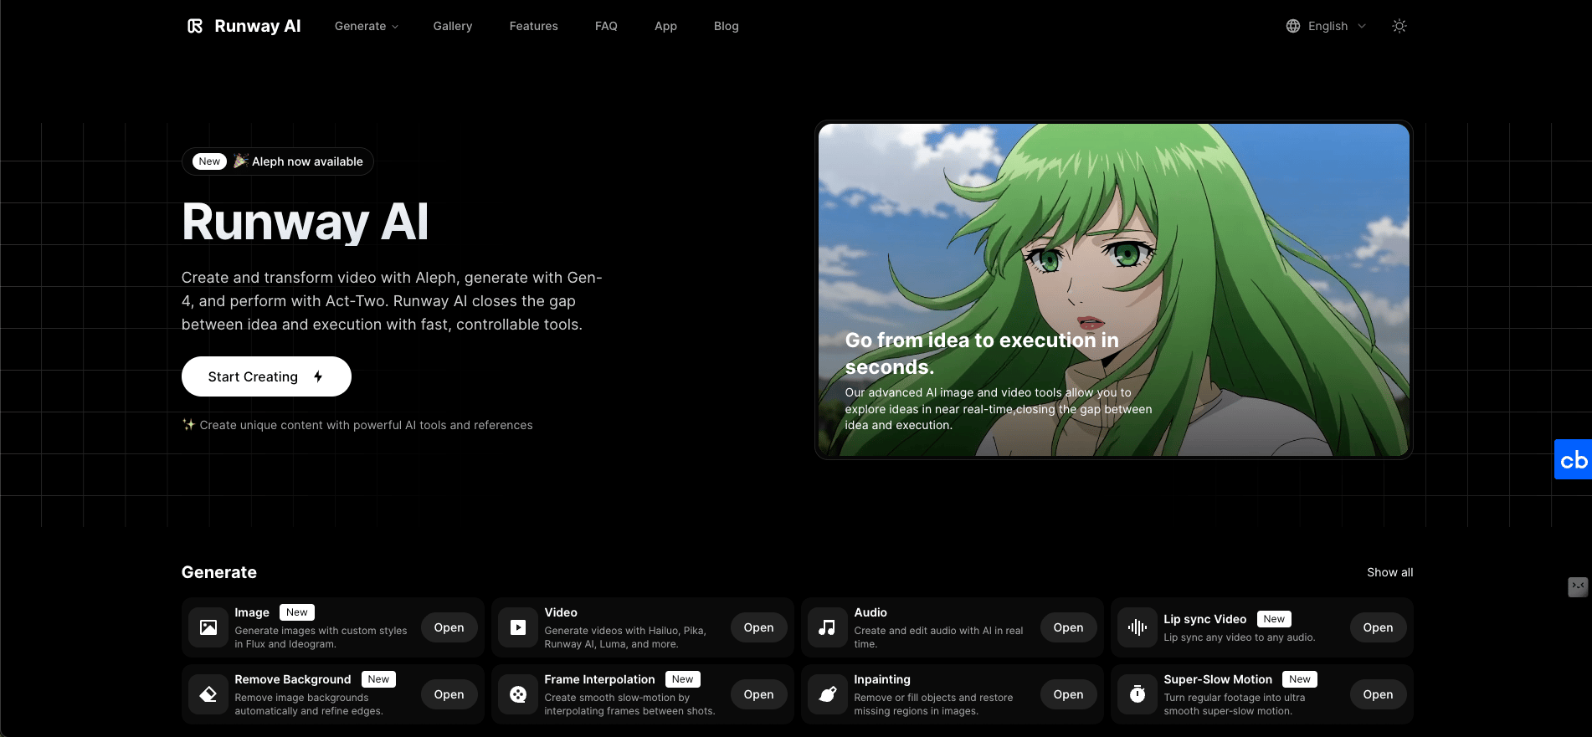Click the Start Creating button

(266, 376)
